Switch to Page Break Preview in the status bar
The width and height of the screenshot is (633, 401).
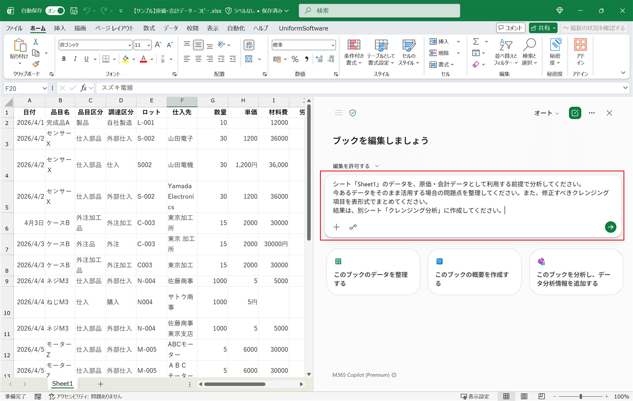pyautogui.click(x=541, y=396)
